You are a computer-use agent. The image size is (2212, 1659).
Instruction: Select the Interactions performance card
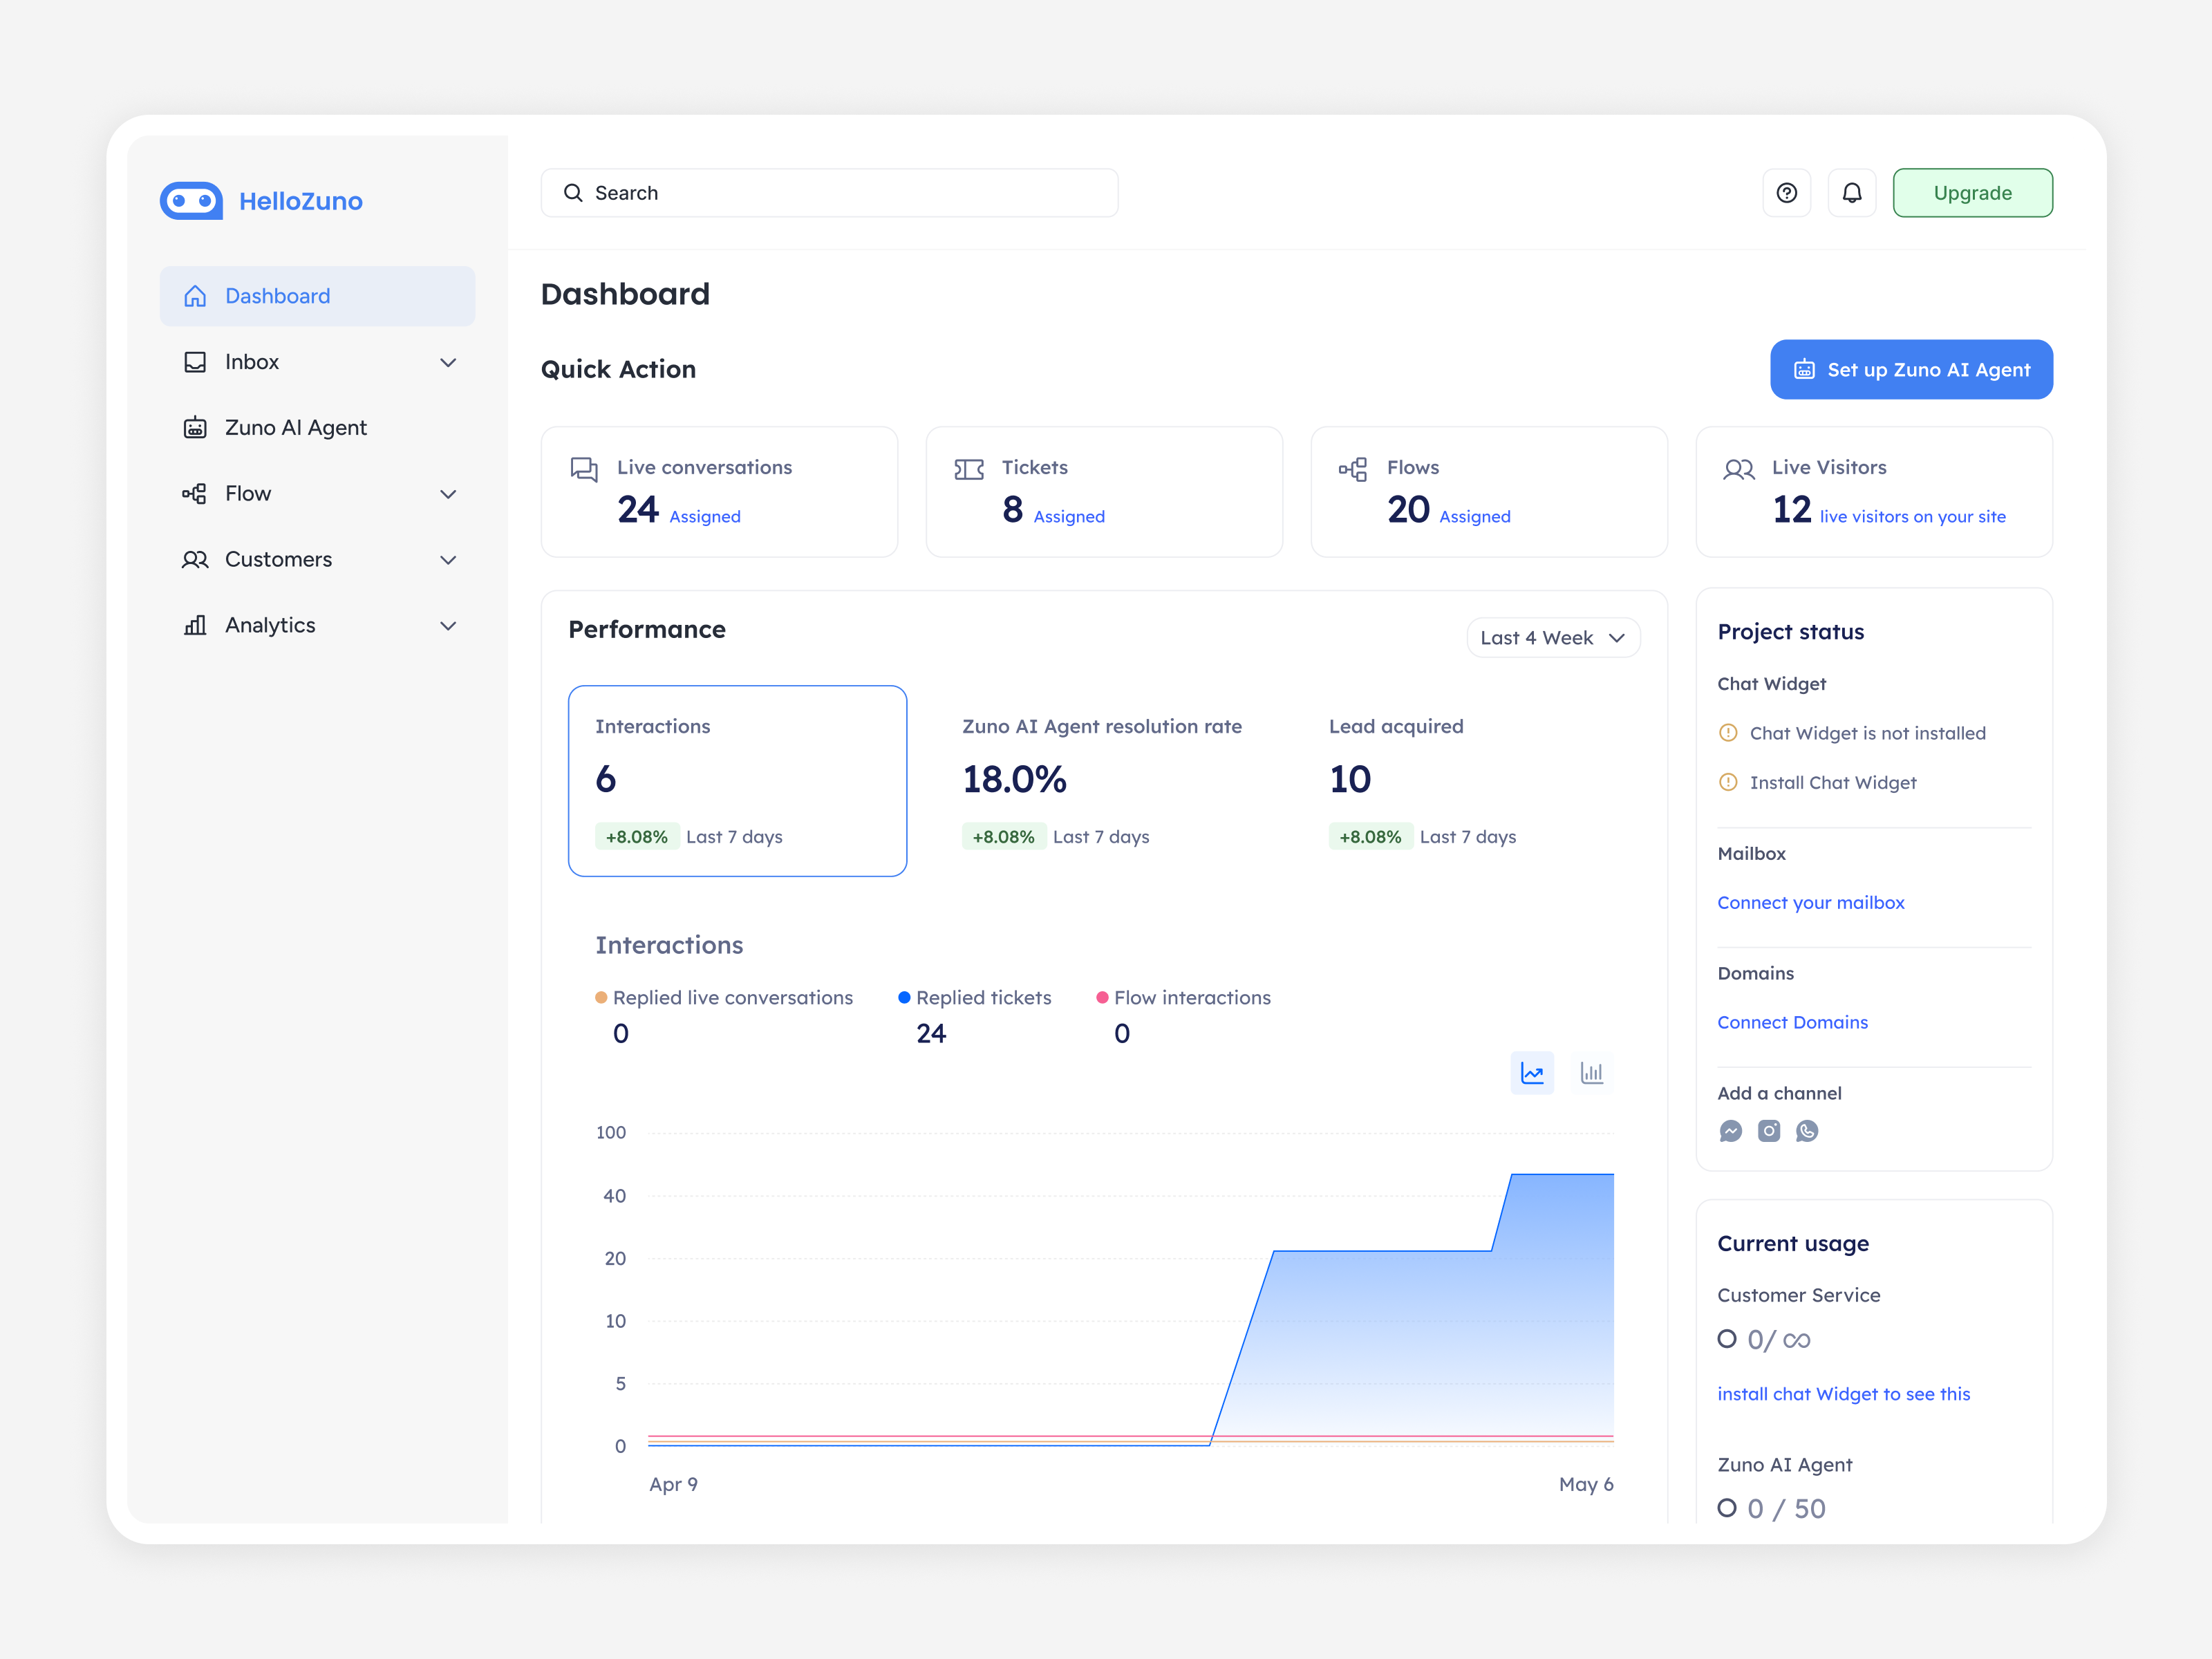coord(737,781)
